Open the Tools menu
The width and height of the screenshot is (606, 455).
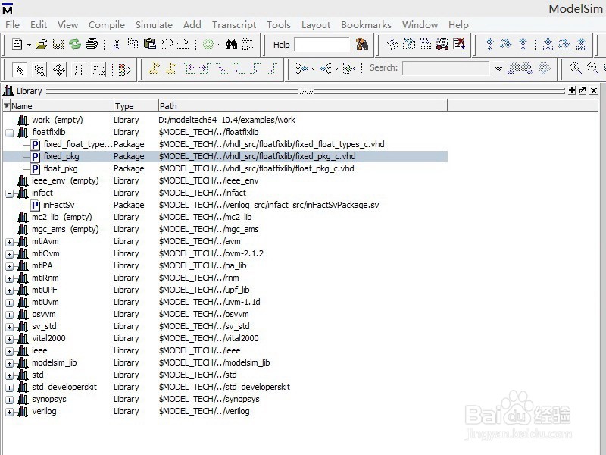pyautogui.click(x=278, y=25)
